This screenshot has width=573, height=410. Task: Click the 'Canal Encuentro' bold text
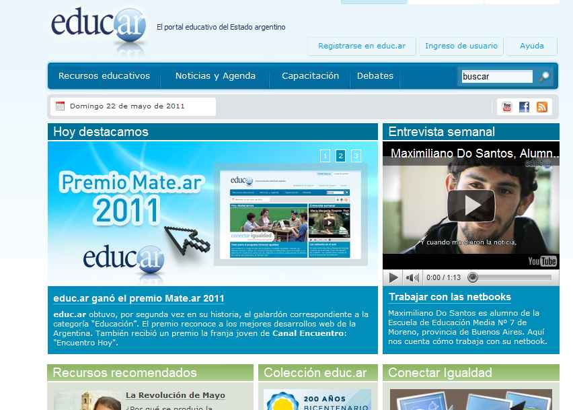tap(309, 333)
